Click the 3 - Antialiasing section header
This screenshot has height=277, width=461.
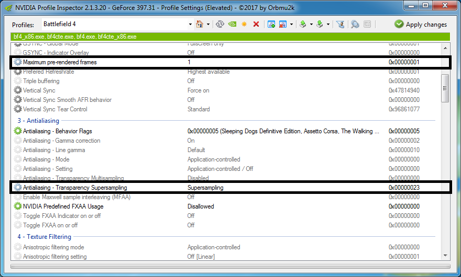pyautogui.click(x=38, y=121)
